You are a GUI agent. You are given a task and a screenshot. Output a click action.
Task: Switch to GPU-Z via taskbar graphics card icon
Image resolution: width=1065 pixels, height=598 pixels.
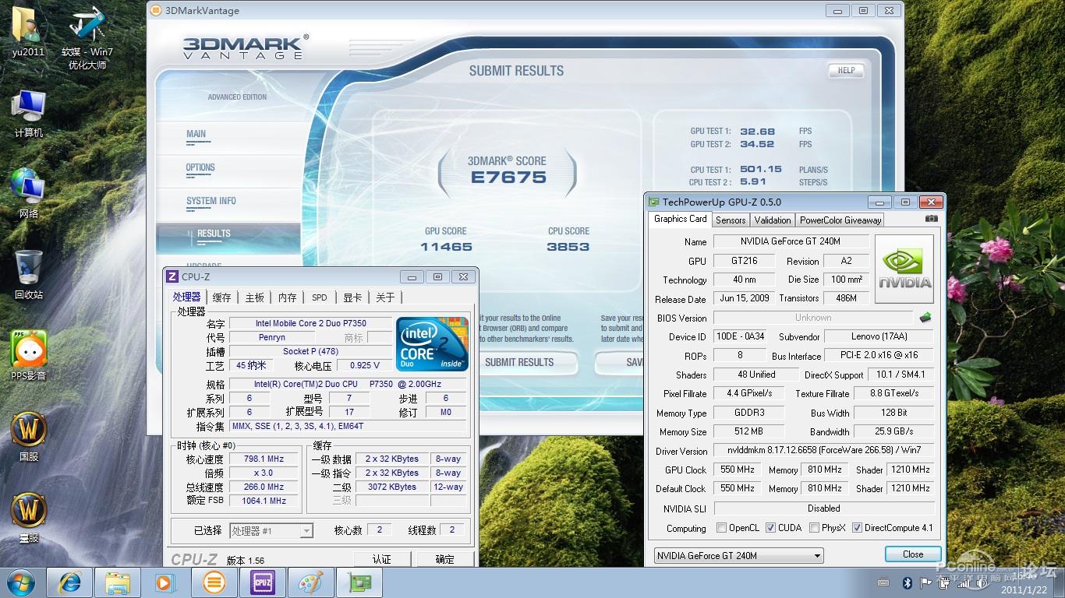point(359,582)
